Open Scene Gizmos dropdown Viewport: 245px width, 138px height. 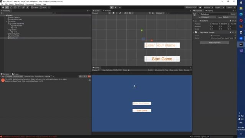[x=160, y=13]
